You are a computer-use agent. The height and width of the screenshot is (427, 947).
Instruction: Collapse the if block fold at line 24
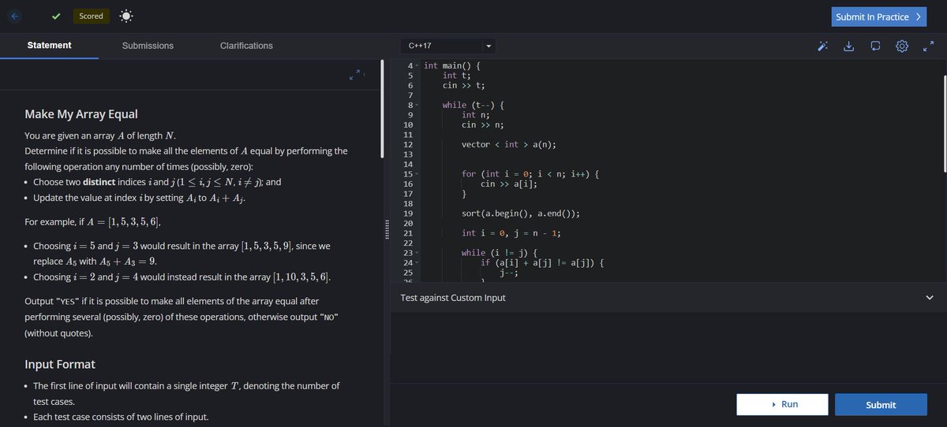(417, 262)
